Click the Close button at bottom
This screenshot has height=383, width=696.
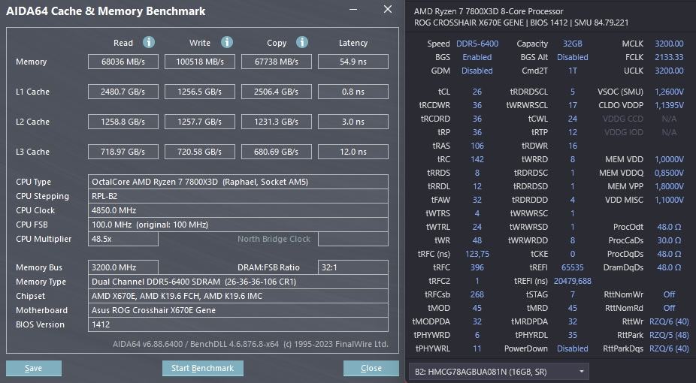pos(371,368)
